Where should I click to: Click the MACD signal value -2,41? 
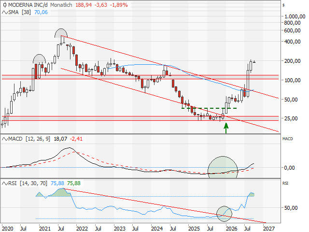point(76,139)
